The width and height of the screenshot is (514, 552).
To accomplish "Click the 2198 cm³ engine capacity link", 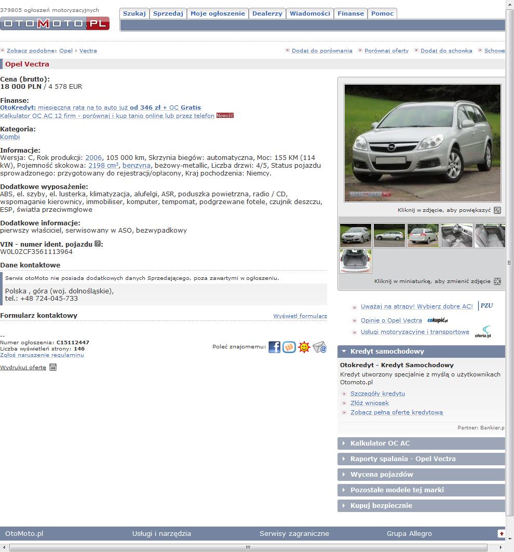I will coord(103,166).
